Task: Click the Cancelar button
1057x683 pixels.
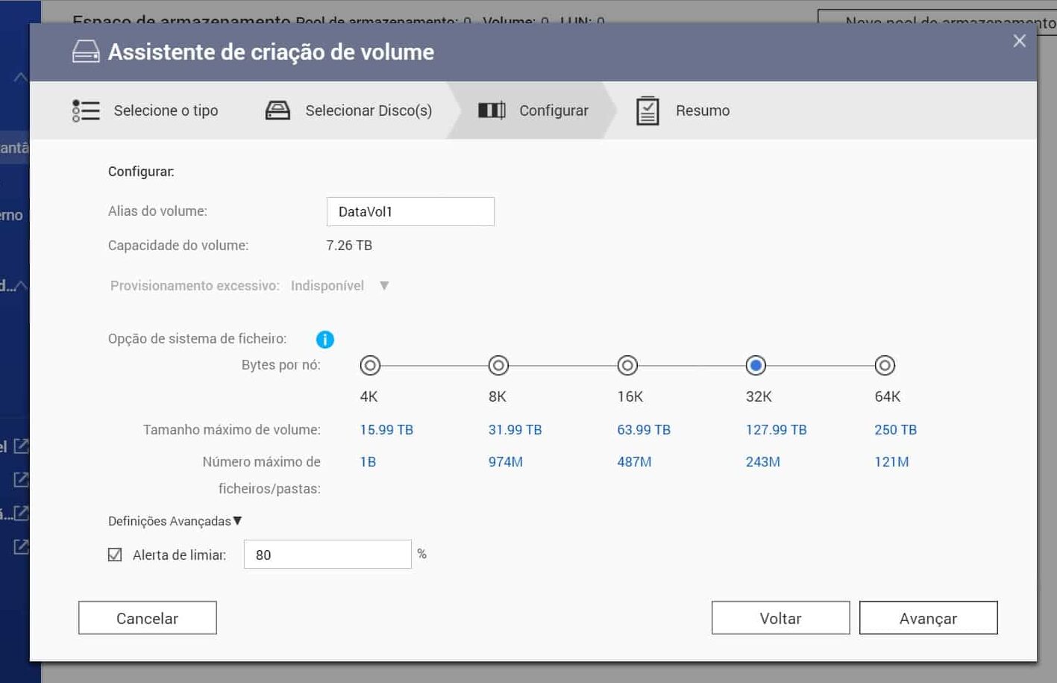Action: tap(147, 618)
